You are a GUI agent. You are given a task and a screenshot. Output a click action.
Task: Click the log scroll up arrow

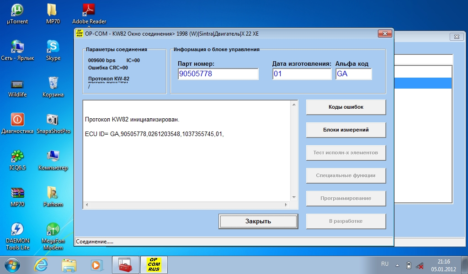[x=294, y=105]
